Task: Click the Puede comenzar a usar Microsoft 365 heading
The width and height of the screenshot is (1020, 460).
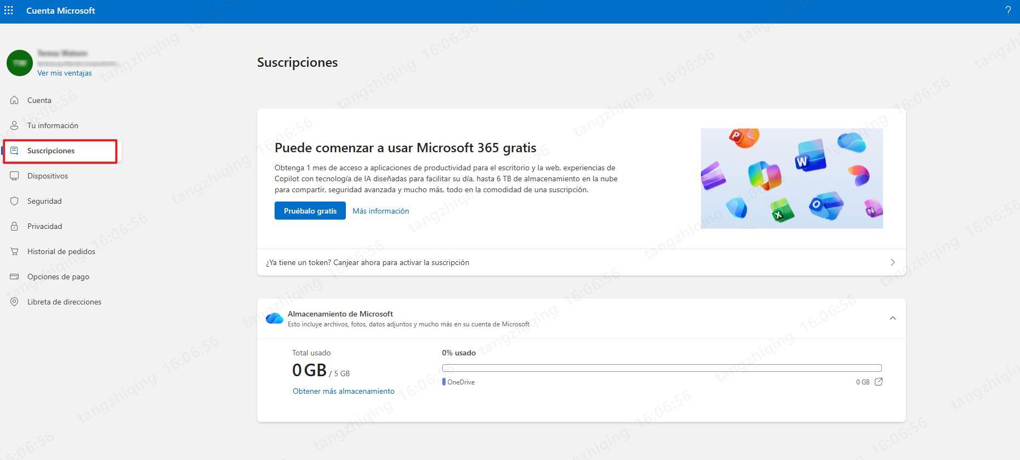Action: tap(406, 148)
